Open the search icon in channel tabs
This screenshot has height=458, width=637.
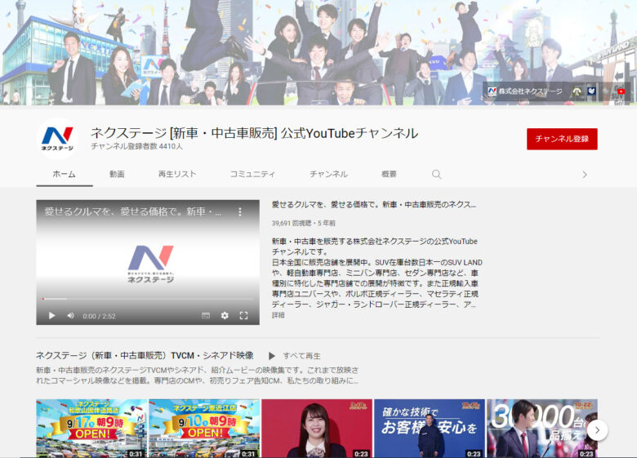[437, 174]
